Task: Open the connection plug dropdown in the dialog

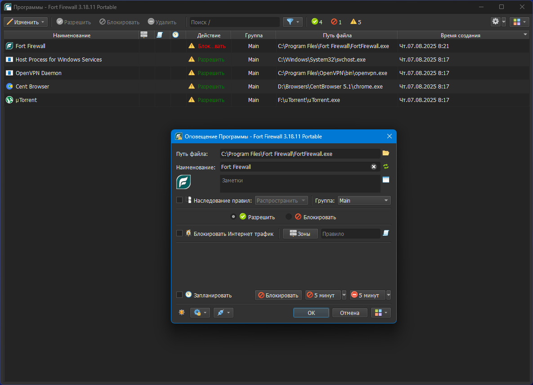Action: pyautogui.click(x=224, y=313)
